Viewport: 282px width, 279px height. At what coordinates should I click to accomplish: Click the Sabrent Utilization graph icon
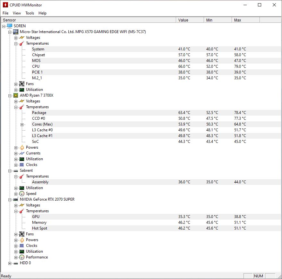22,188
